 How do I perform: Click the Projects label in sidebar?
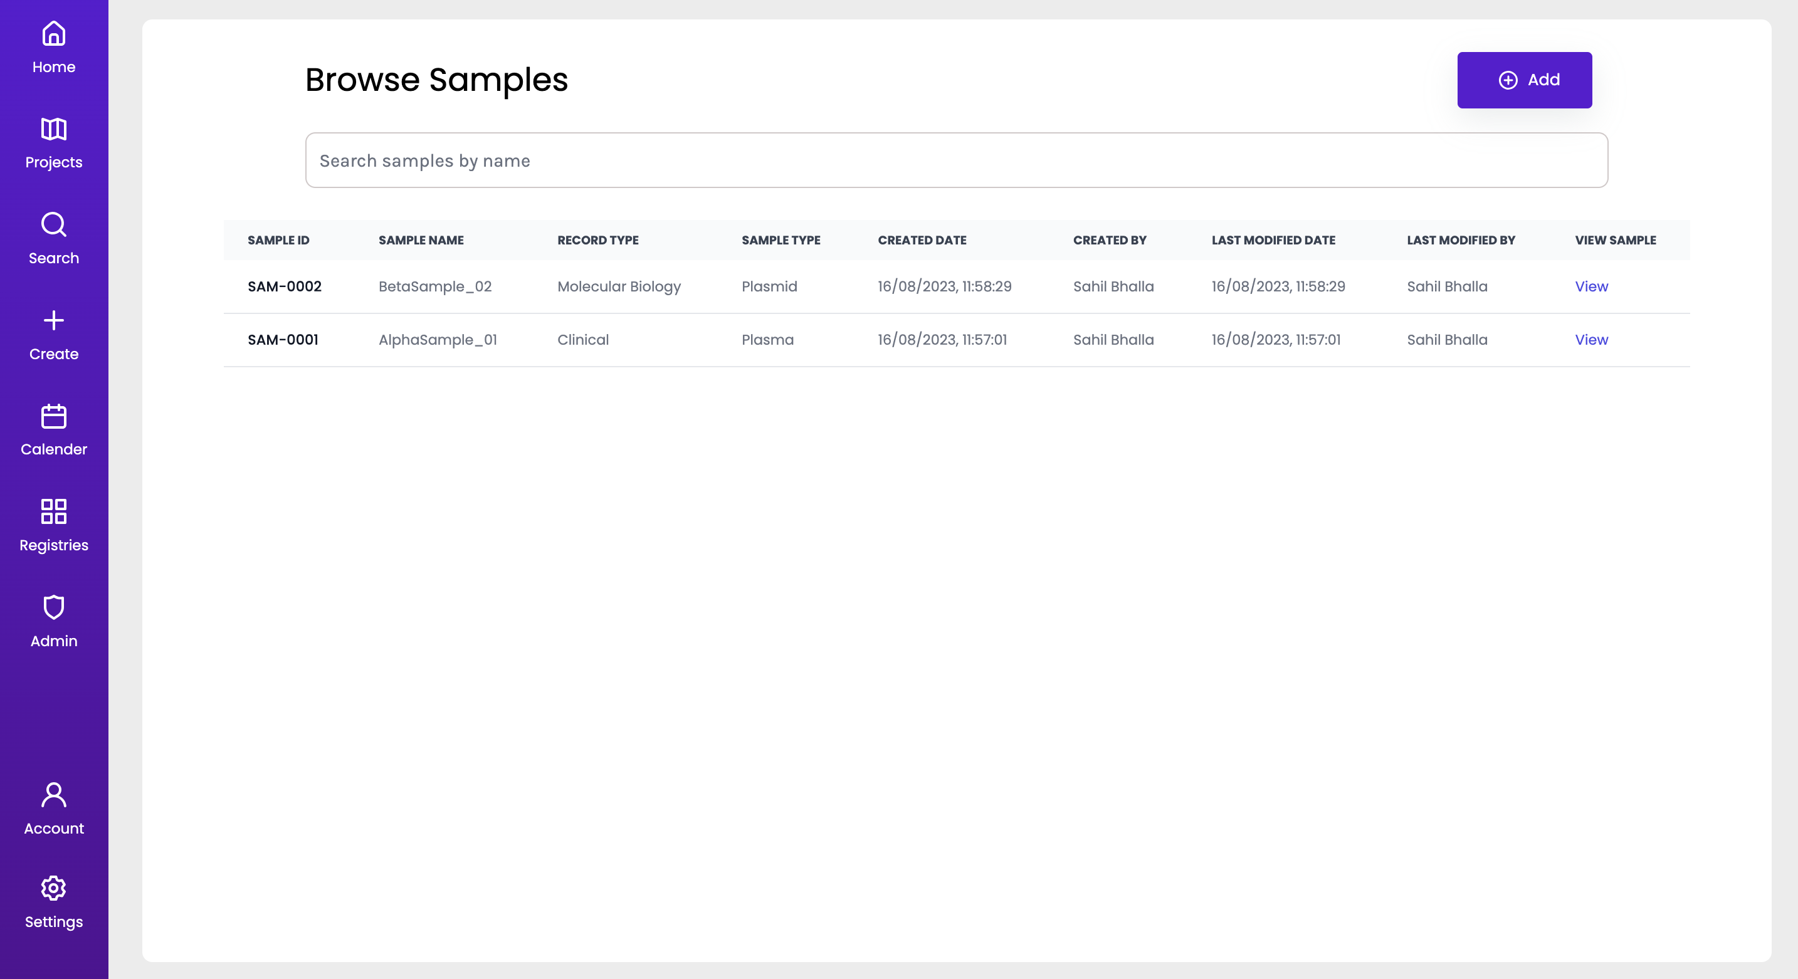(54, 162)
